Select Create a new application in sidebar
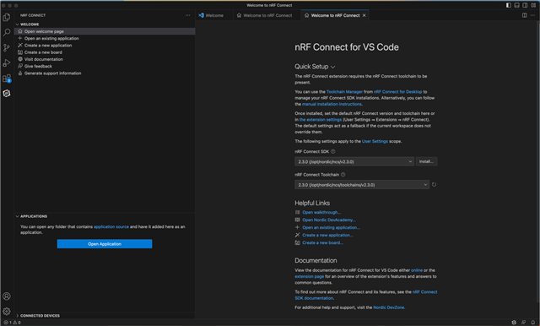The image size is (540, 326). point(48,45)
